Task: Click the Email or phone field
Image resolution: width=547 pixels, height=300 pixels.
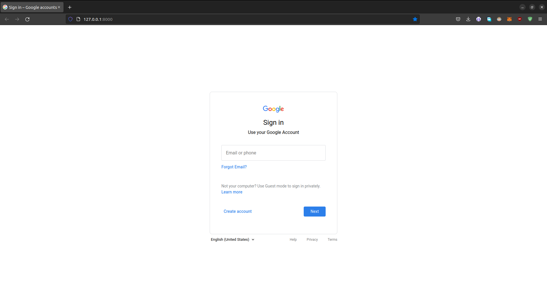Action: click(273, 153)
